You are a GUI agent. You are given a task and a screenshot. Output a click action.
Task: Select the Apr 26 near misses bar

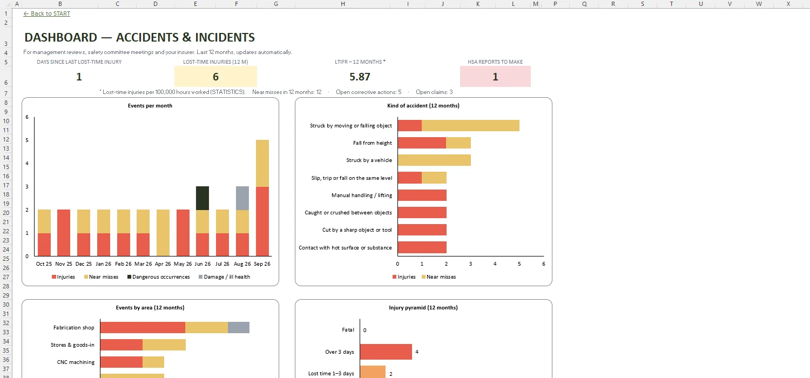click(163, 233)
